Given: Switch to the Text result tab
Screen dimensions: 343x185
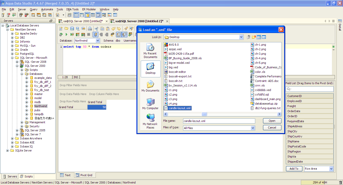Looking at the screenshot, I should click(65, 175).
